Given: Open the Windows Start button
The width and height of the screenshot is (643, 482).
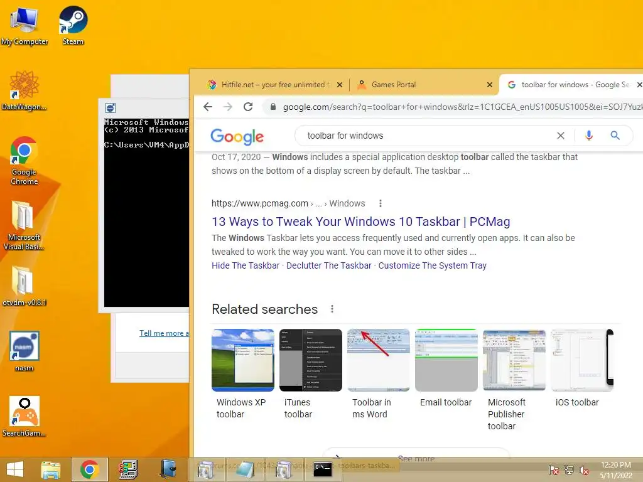Looking at the screenshot, I should click(x=15, y=469).
